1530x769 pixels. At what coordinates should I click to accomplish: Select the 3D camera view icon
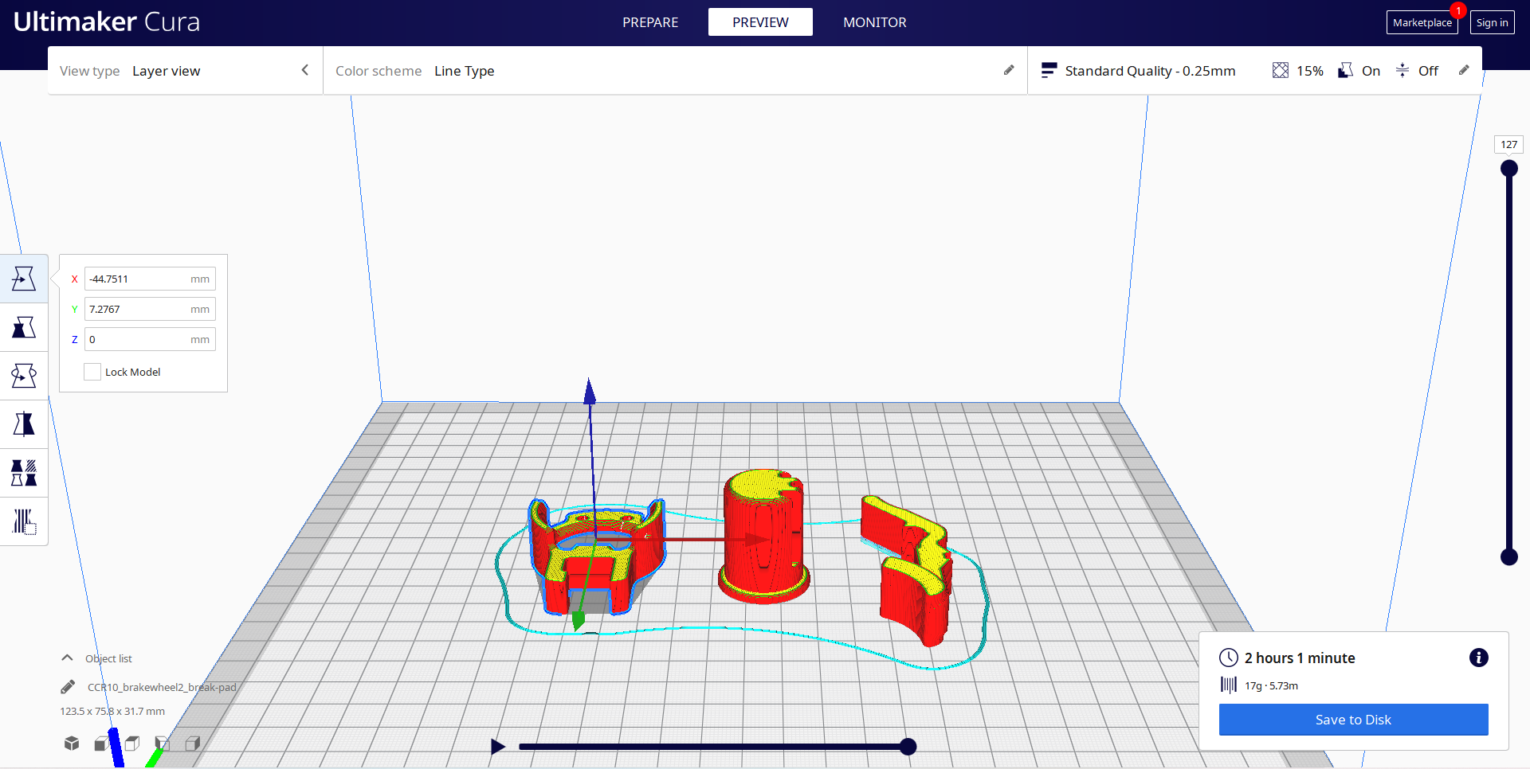coord(71,743)
